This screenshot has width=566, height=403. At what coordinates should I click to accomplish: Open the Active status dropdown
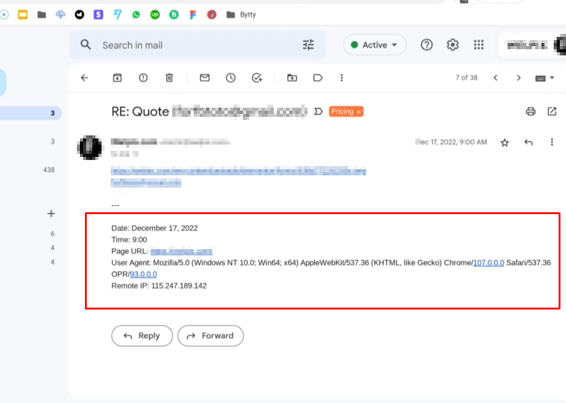tap(375, 44)
